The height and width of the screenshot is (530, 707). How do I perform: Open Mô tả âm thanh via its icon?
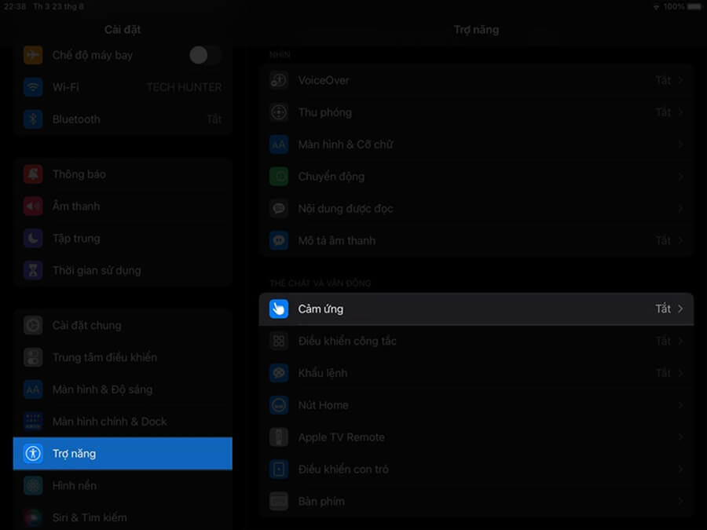click(x=279, y=240)
